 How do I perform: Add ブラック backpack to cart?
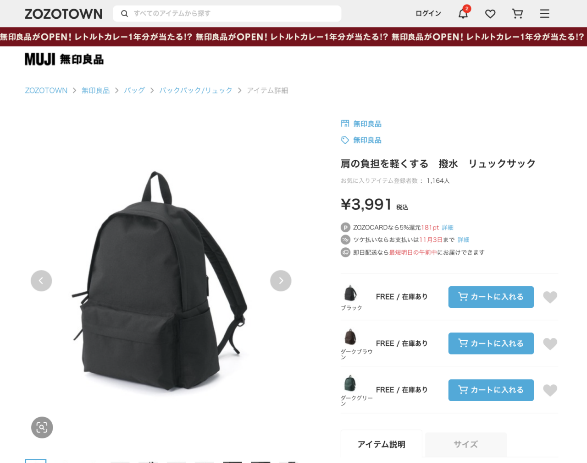coord(491,297)
